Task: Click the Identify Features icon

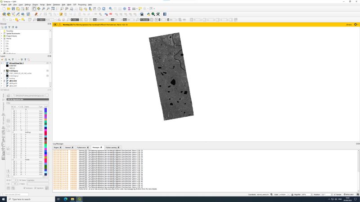Action: tap(111, 9)
